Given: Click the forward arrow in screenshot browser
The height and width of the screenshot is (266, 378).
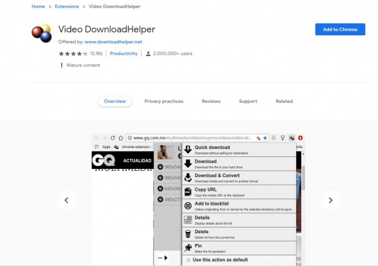Looking at the screenshot, I should (x=105, y=138).
